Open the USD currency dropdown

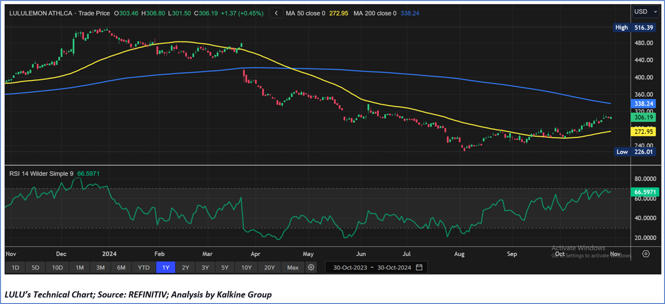click(645, 12)
